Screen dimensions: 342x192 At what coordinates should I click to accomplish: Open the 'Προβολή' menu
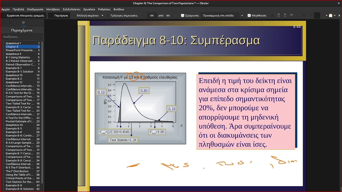click(x=18, y=9)
